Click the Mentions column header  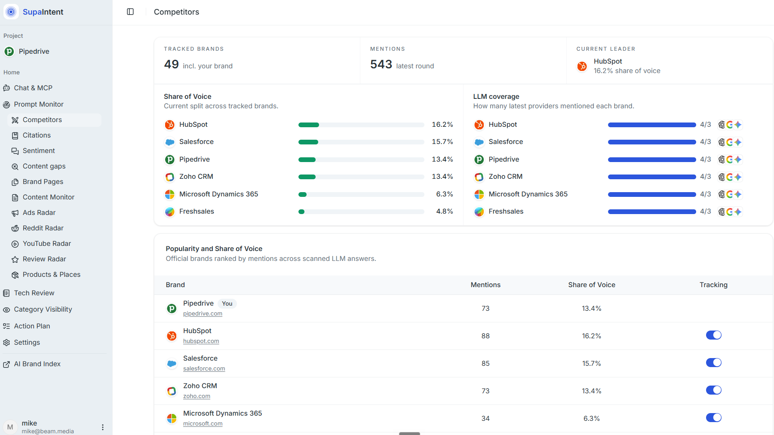[x=485, y=285]
